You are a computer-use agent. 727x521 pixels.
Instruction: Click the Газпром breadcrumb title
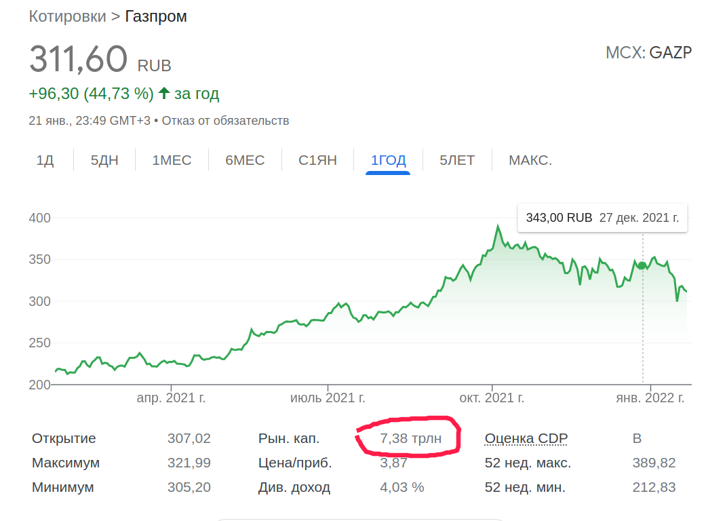click(x=156, y=16)
